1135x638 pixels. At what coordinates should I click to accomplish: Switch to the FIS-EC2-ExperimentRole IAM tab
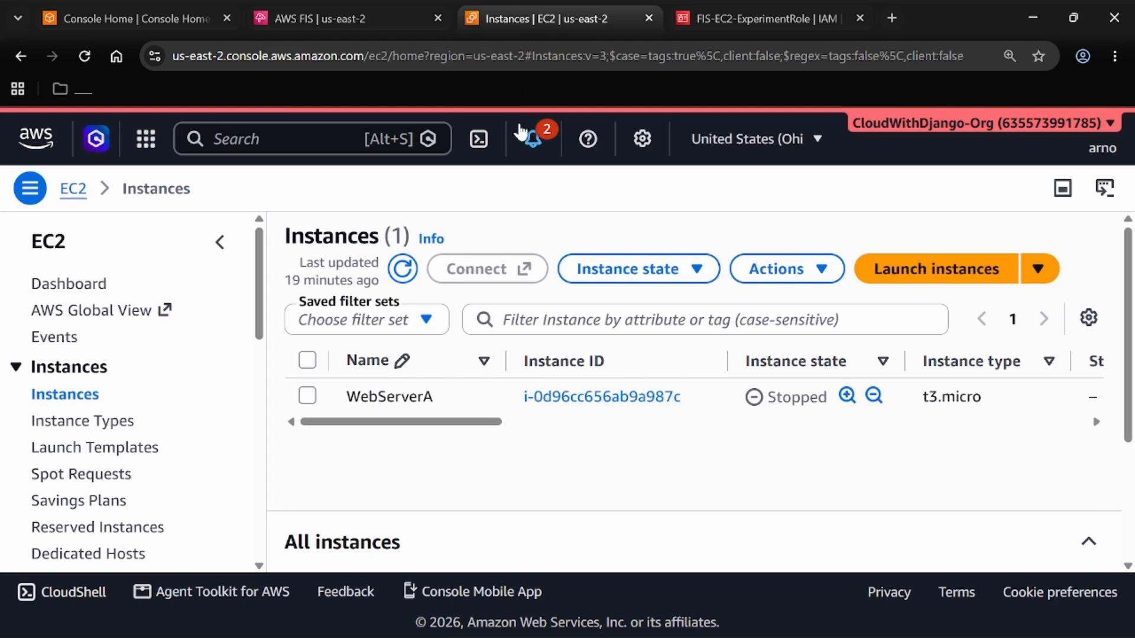coord(768,18)
